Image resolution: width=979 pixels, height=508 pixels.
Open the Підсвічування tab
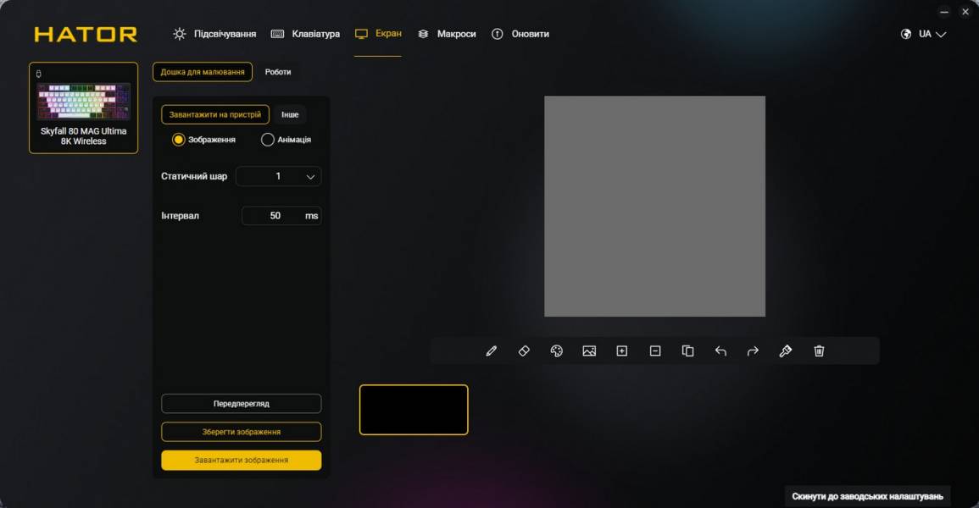click(214, 34)
